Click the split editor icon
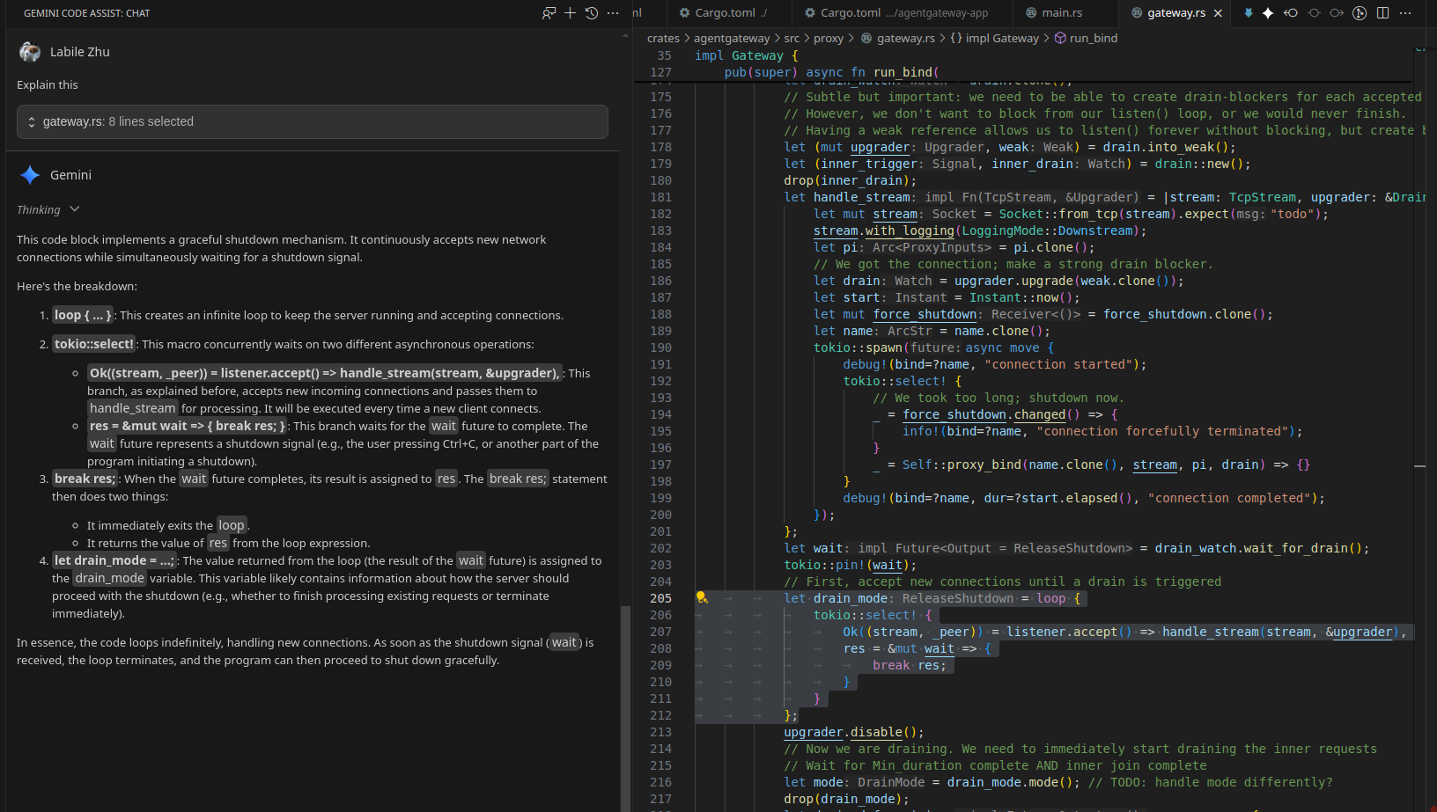 pyautogui.click(x=1382, y=13)
